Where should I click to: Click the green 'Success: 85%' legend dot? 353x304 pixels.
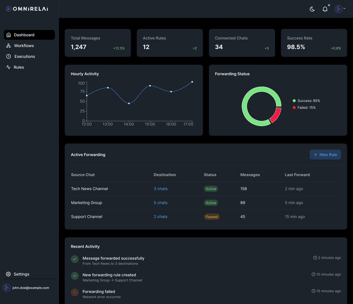[294, 101]
